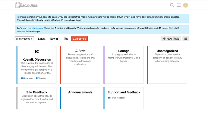208x121 pixels.
Task: Switch to the Latest tab
Action: (42, 39)
